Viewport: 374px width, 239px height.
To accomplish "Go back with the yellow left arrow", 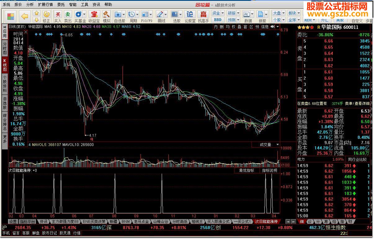I will 25,16.
